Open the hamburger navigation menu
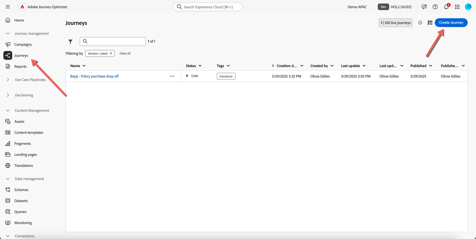The image size is (476, 239). pyautogui.click(x=8, y=7)
